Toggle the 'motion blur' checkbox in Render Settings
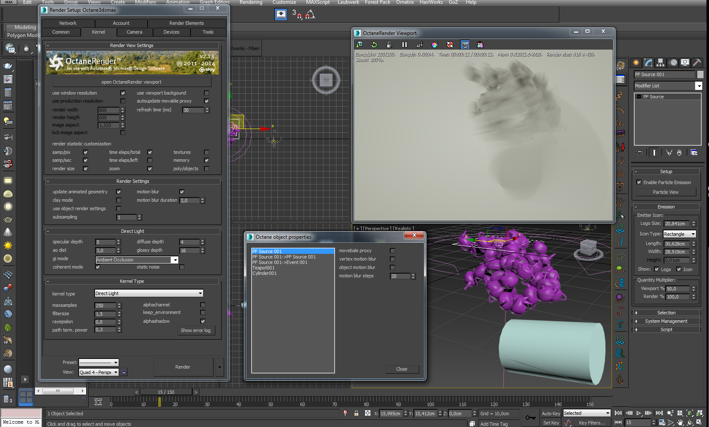Screen dimensions: 709x427 click(182, 192)
